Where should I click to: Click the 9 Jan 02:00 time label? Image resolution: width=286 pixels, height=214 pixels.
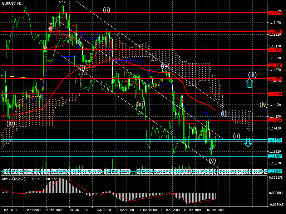click(32, 210)
